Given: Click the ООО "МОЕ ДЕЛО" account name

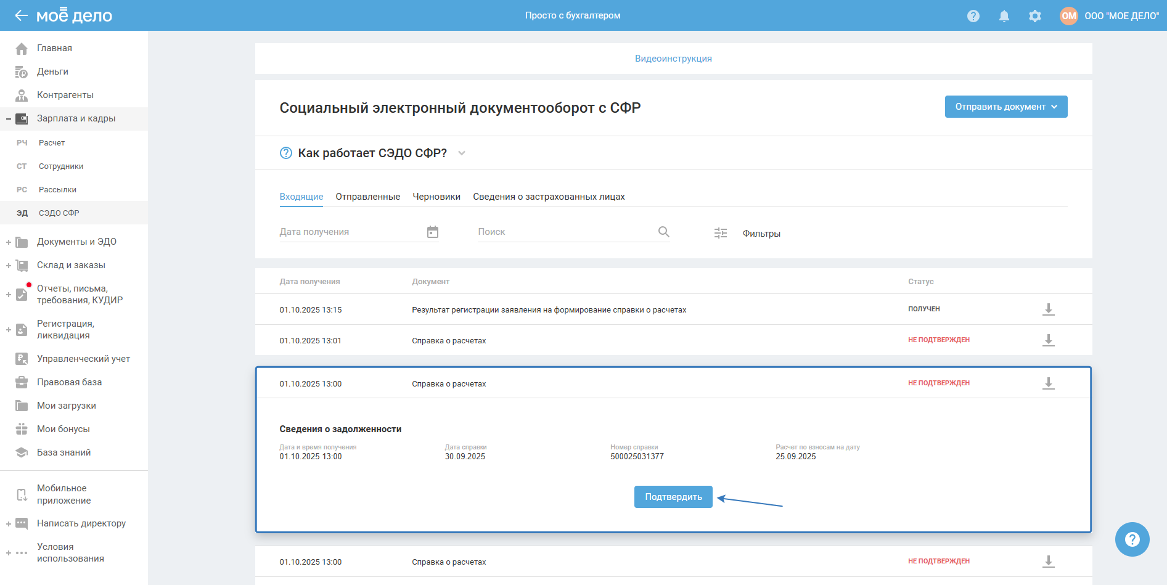Looking at the screenshot, I should coord(1122,16).
